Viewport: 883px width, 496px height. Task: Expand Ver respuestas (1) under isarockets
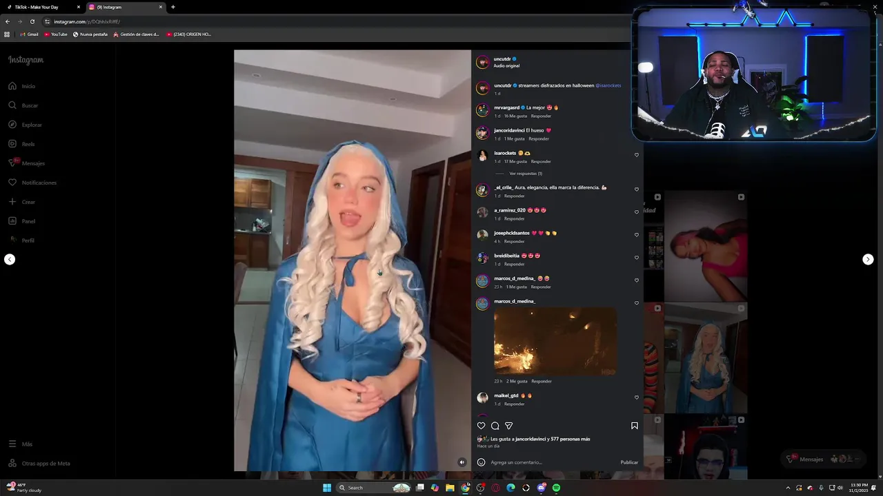tap(526, 174)
